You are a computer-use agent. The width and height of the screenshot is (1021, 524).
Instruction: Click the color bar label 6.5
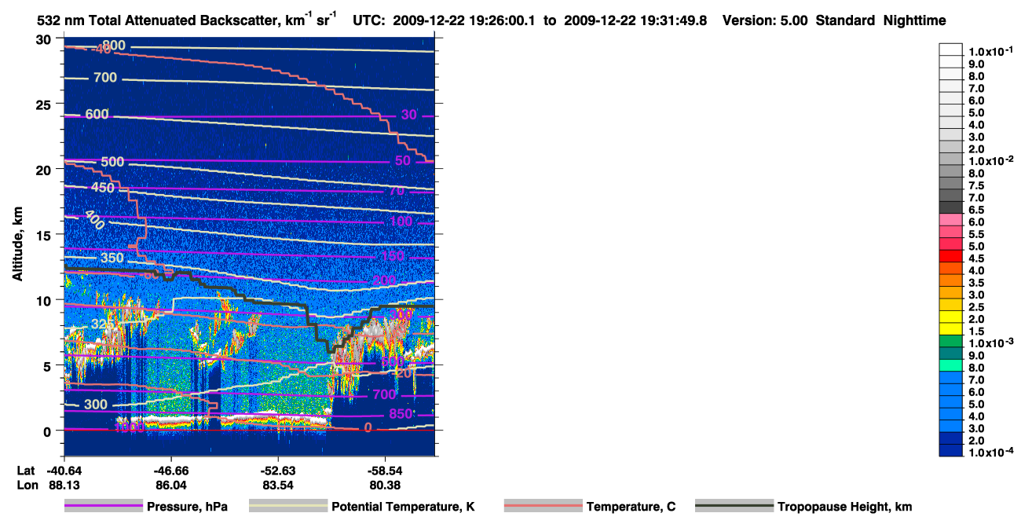(x=977, y=210)
